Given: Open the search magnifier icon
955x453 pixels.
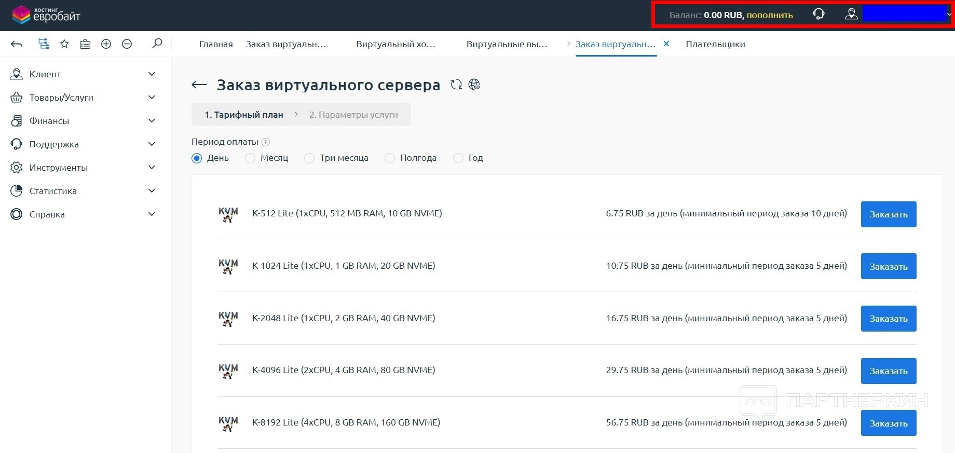Looking at the screenshot, I should click(x=157, y=44).
